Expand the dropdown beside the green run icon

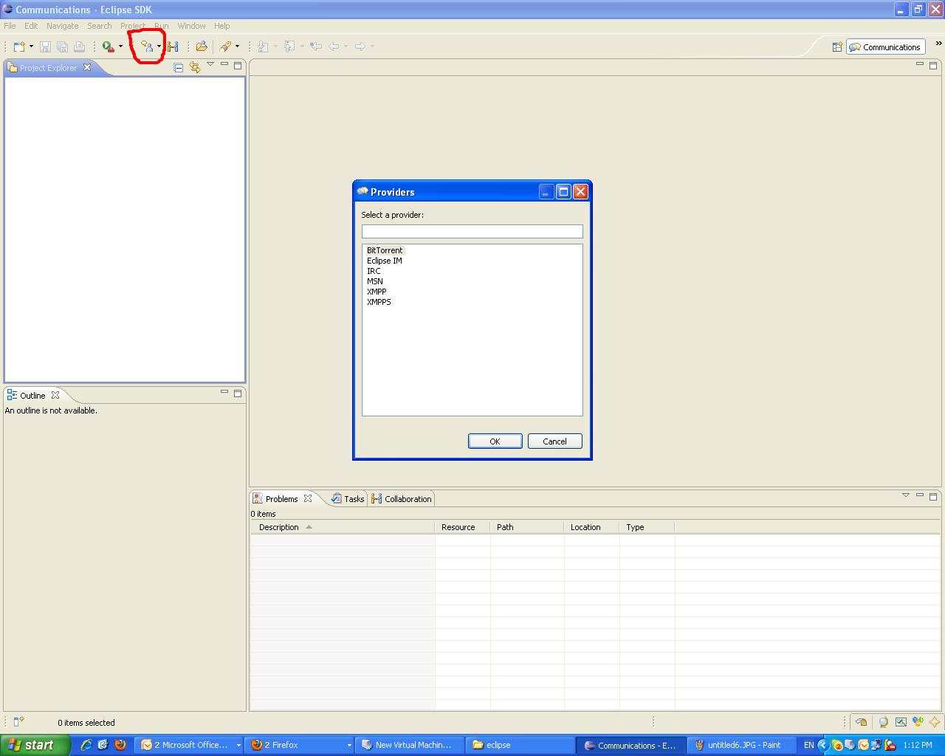[x=120, y=47]
